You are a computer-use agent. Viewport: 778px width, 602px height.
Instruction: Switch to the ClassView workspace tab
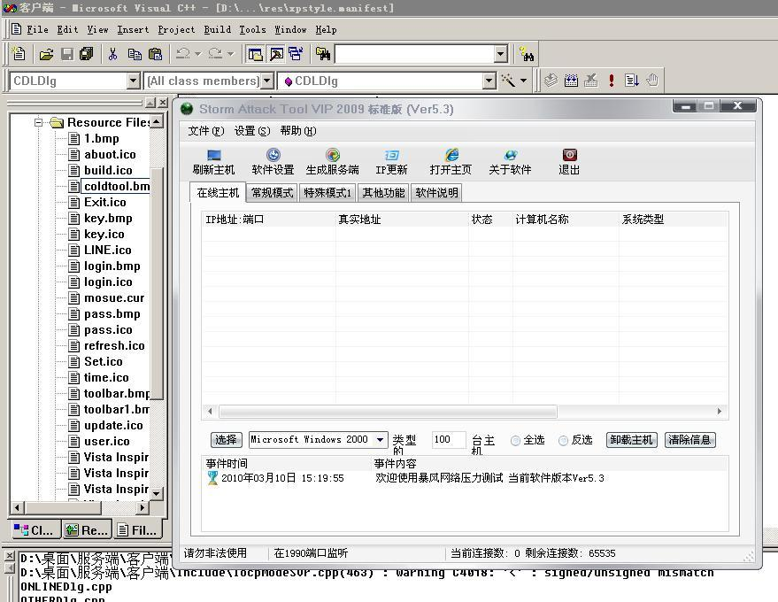tap(35, 530)
